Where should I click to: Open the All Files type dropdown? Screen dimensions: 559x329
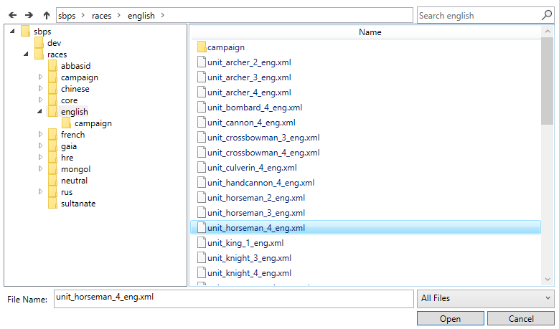coord(486,298)
